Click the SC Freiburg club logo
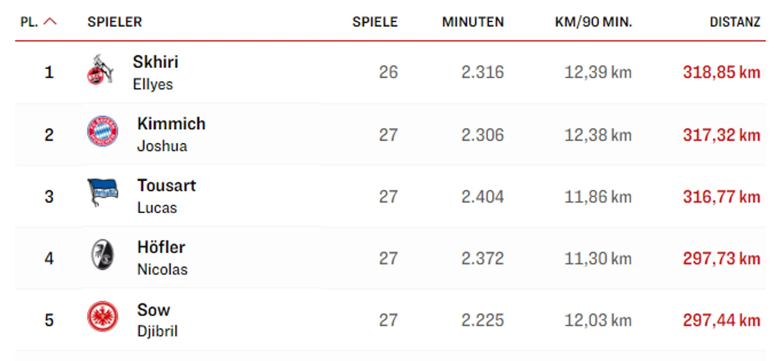The width and height of the screenshot is (777, 361). pos(103,255)
